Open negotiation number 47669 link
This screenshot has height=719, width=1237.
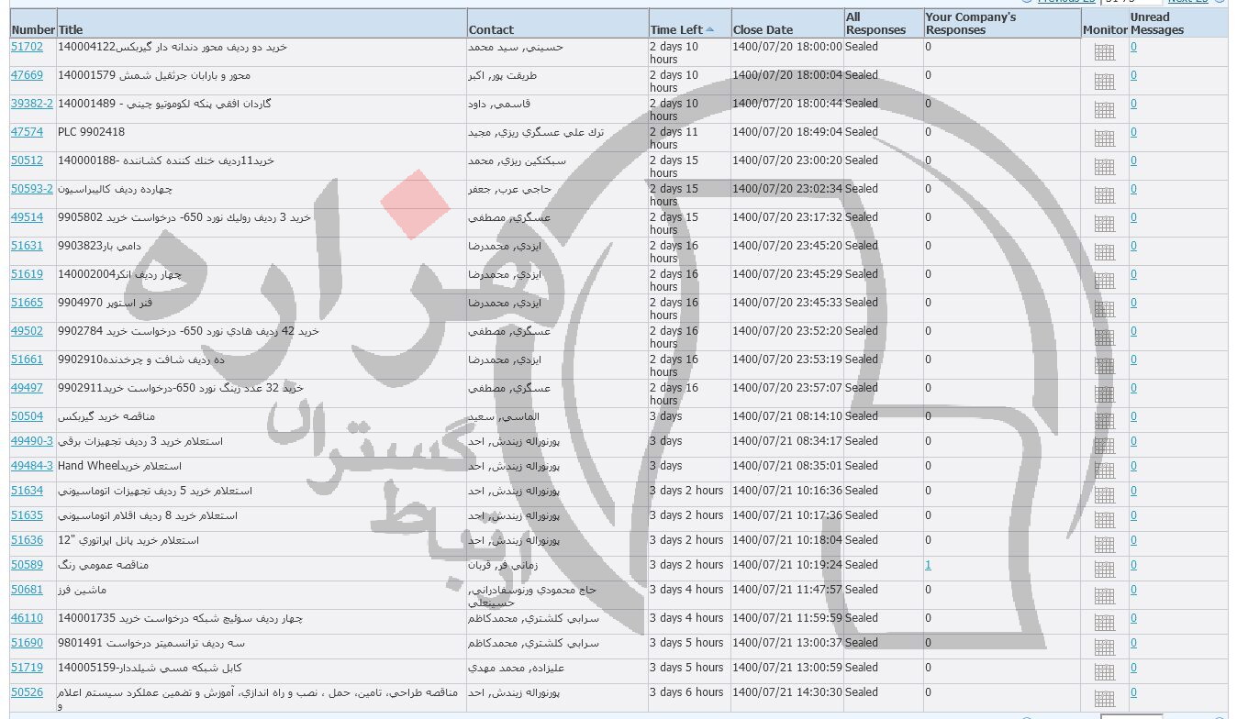(x=27, y=75)
